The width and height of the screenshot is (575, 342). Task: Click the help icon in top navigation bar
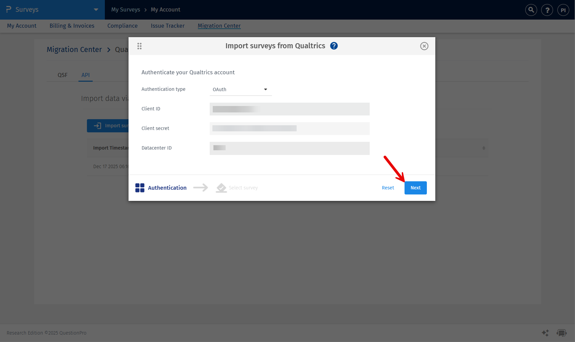(547, 10)
